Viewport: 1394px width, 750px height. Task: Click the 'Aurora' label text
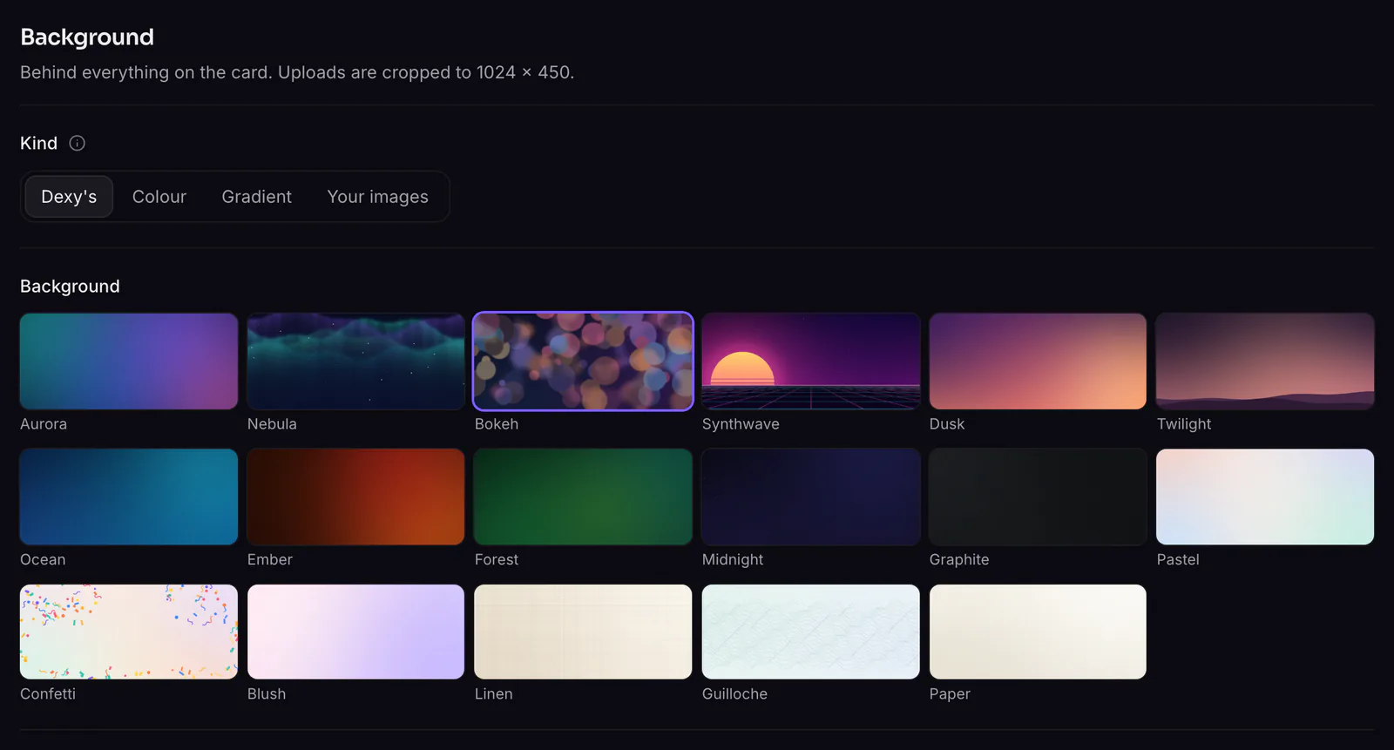tap(44, 424)
